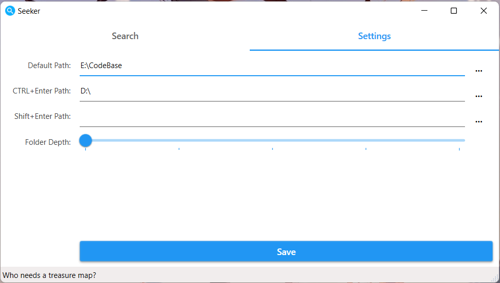Image resolution: width=500 pixels, height=283 pixels.
Task: Click the "Default Path:" label
Action: (49, 66)
